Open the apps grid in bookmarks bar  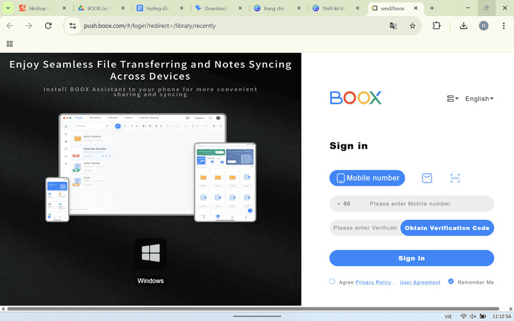tap(9, 43)
